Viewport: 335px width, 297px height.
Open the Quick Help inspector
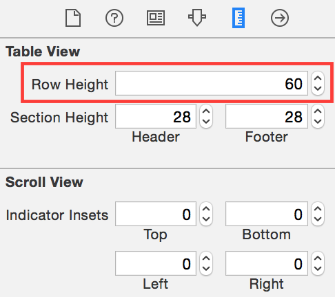114,18
